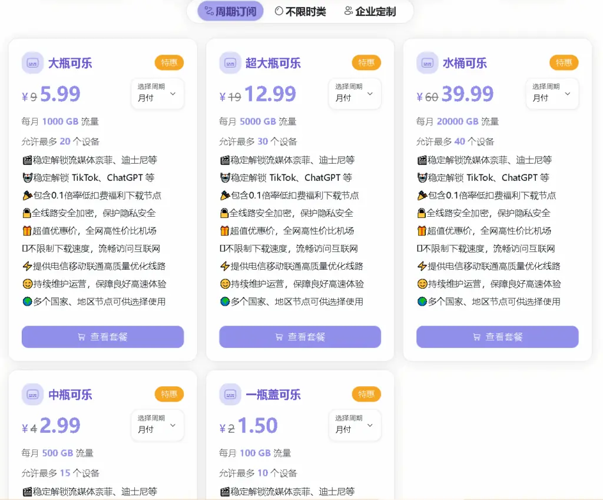Click the 39.99 price
The height and width of the screenshot is (500, 603).
[x=468, y=94]
